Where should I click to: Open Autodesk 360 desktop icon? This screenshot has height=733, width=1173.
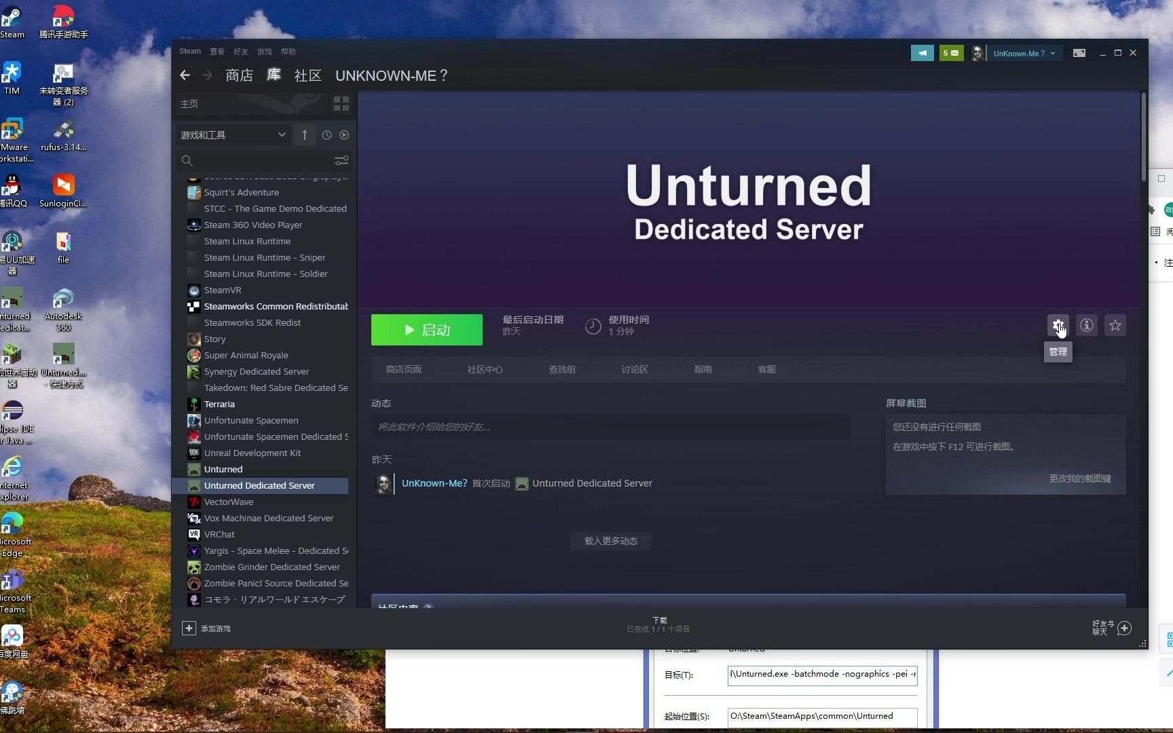pos(63,310)
